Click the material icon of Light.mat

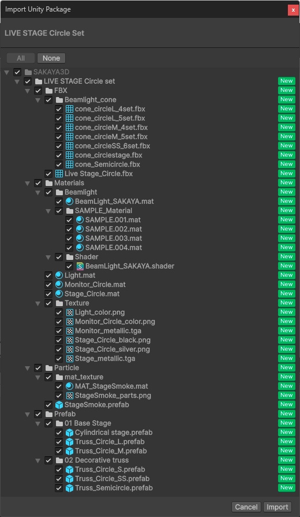tap(59, 275)
